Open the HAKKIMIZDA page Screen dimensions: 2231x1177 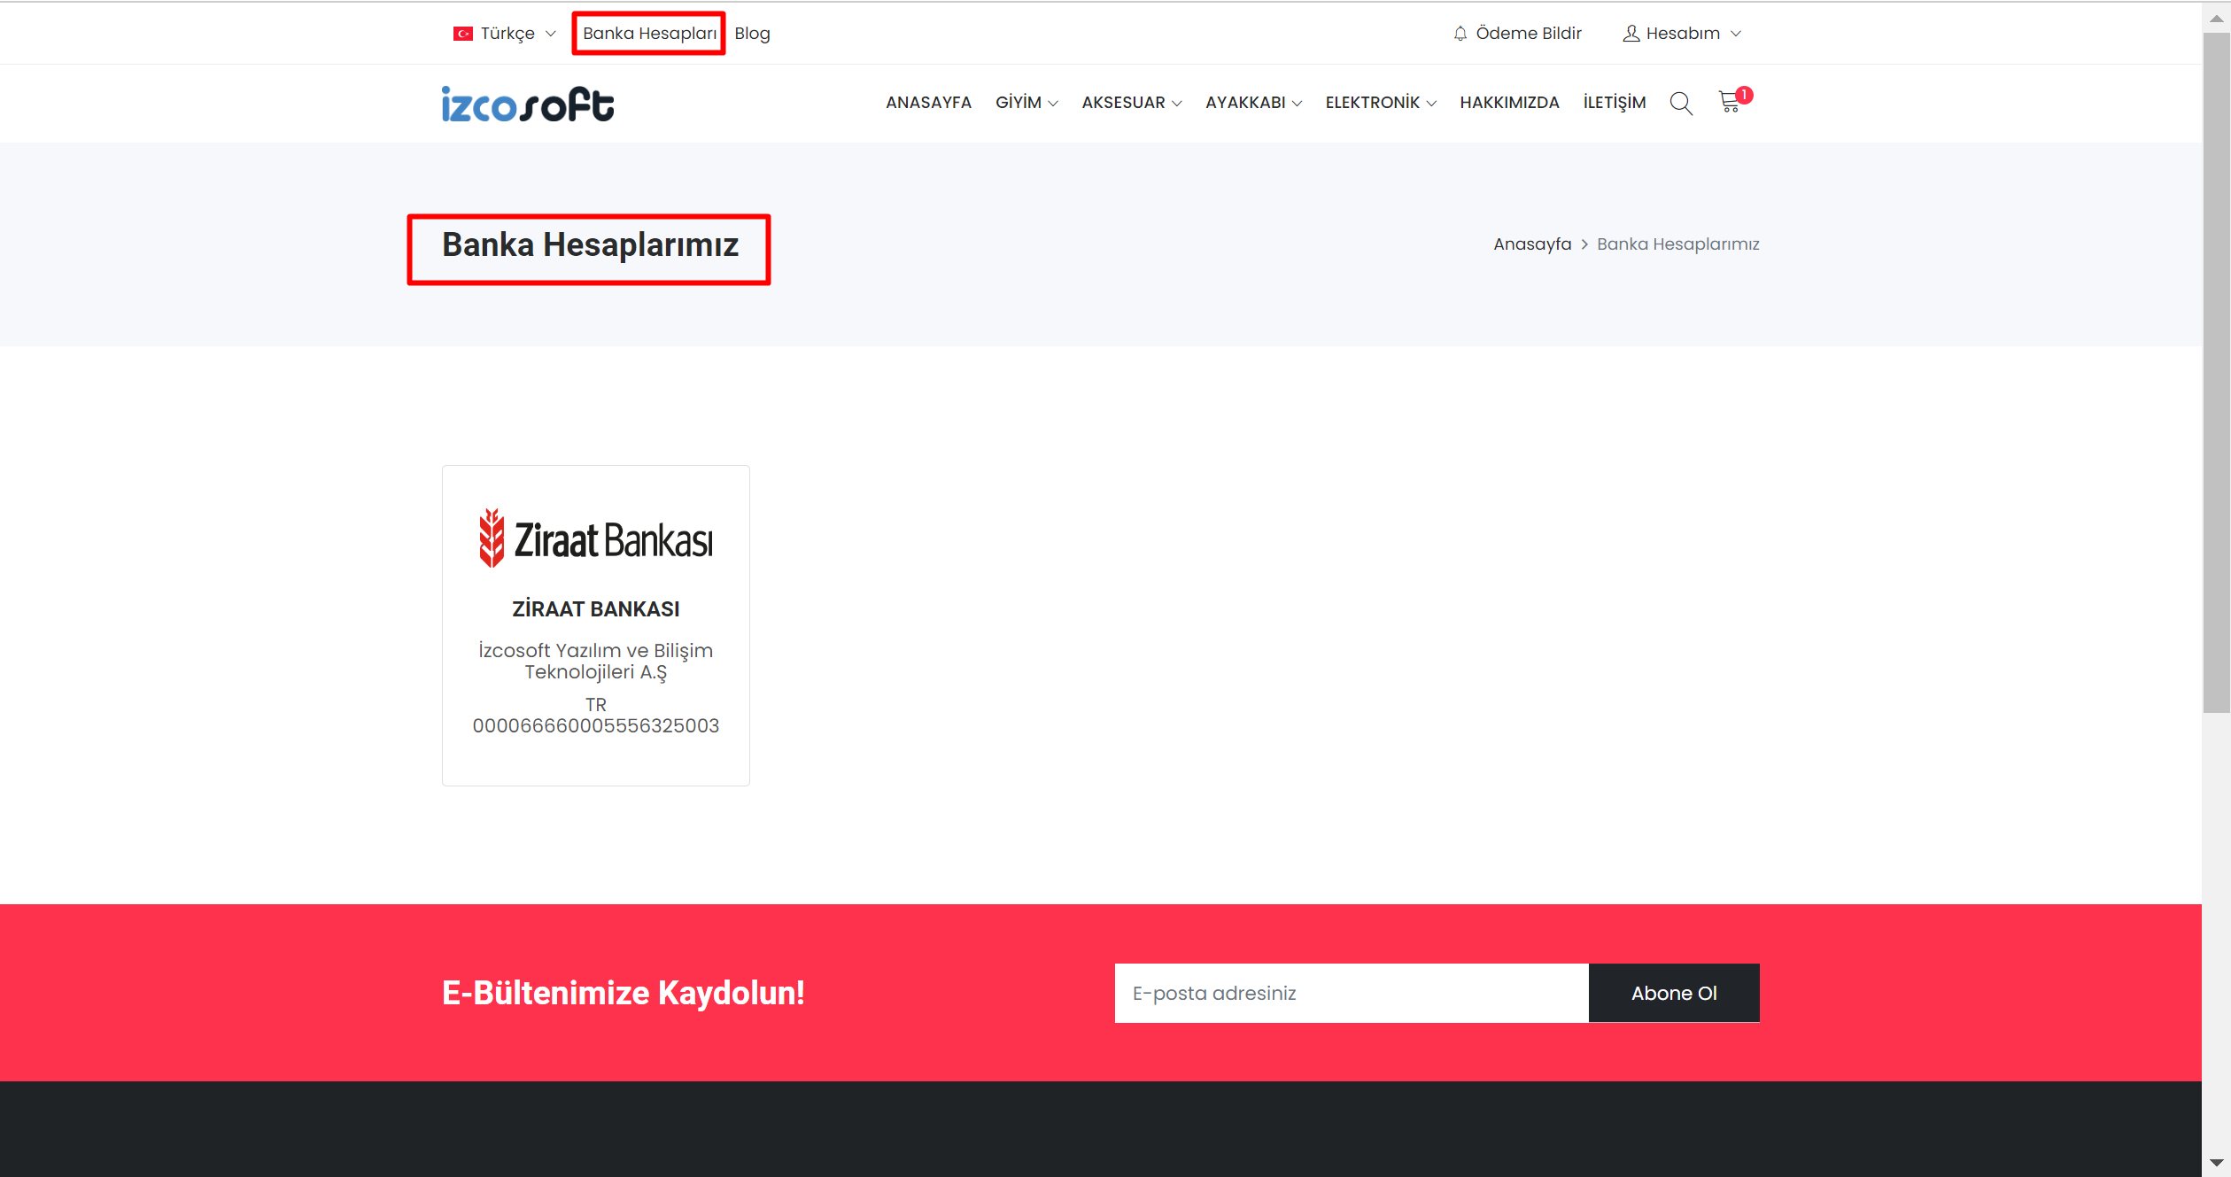click(x=1509, y=103)
